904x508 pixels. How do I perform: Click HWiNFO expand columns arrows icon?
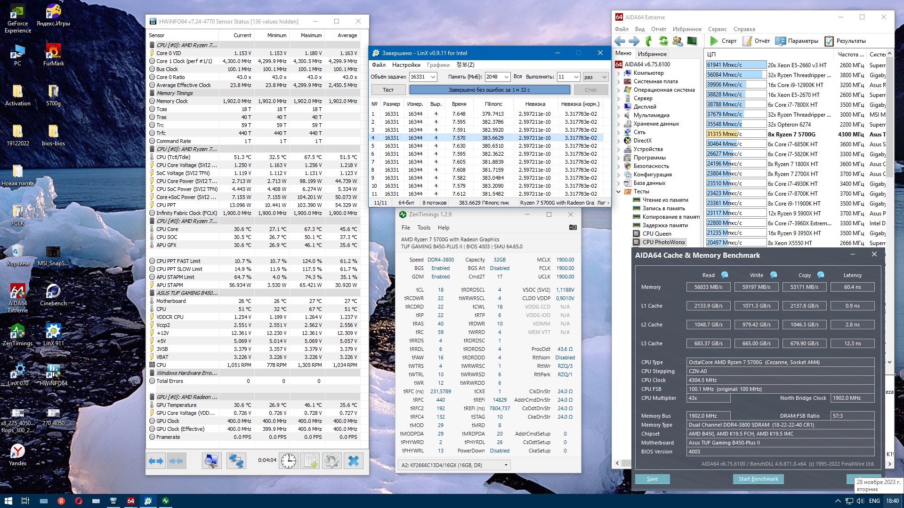156,461
